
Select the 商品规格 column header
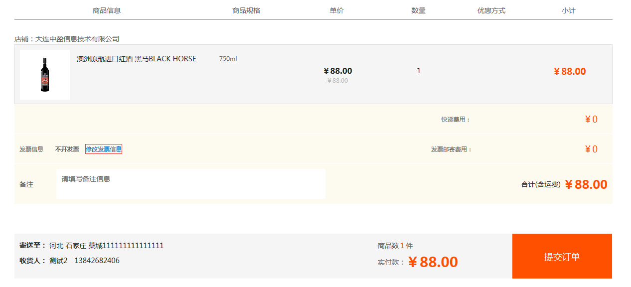click(246, 10)
